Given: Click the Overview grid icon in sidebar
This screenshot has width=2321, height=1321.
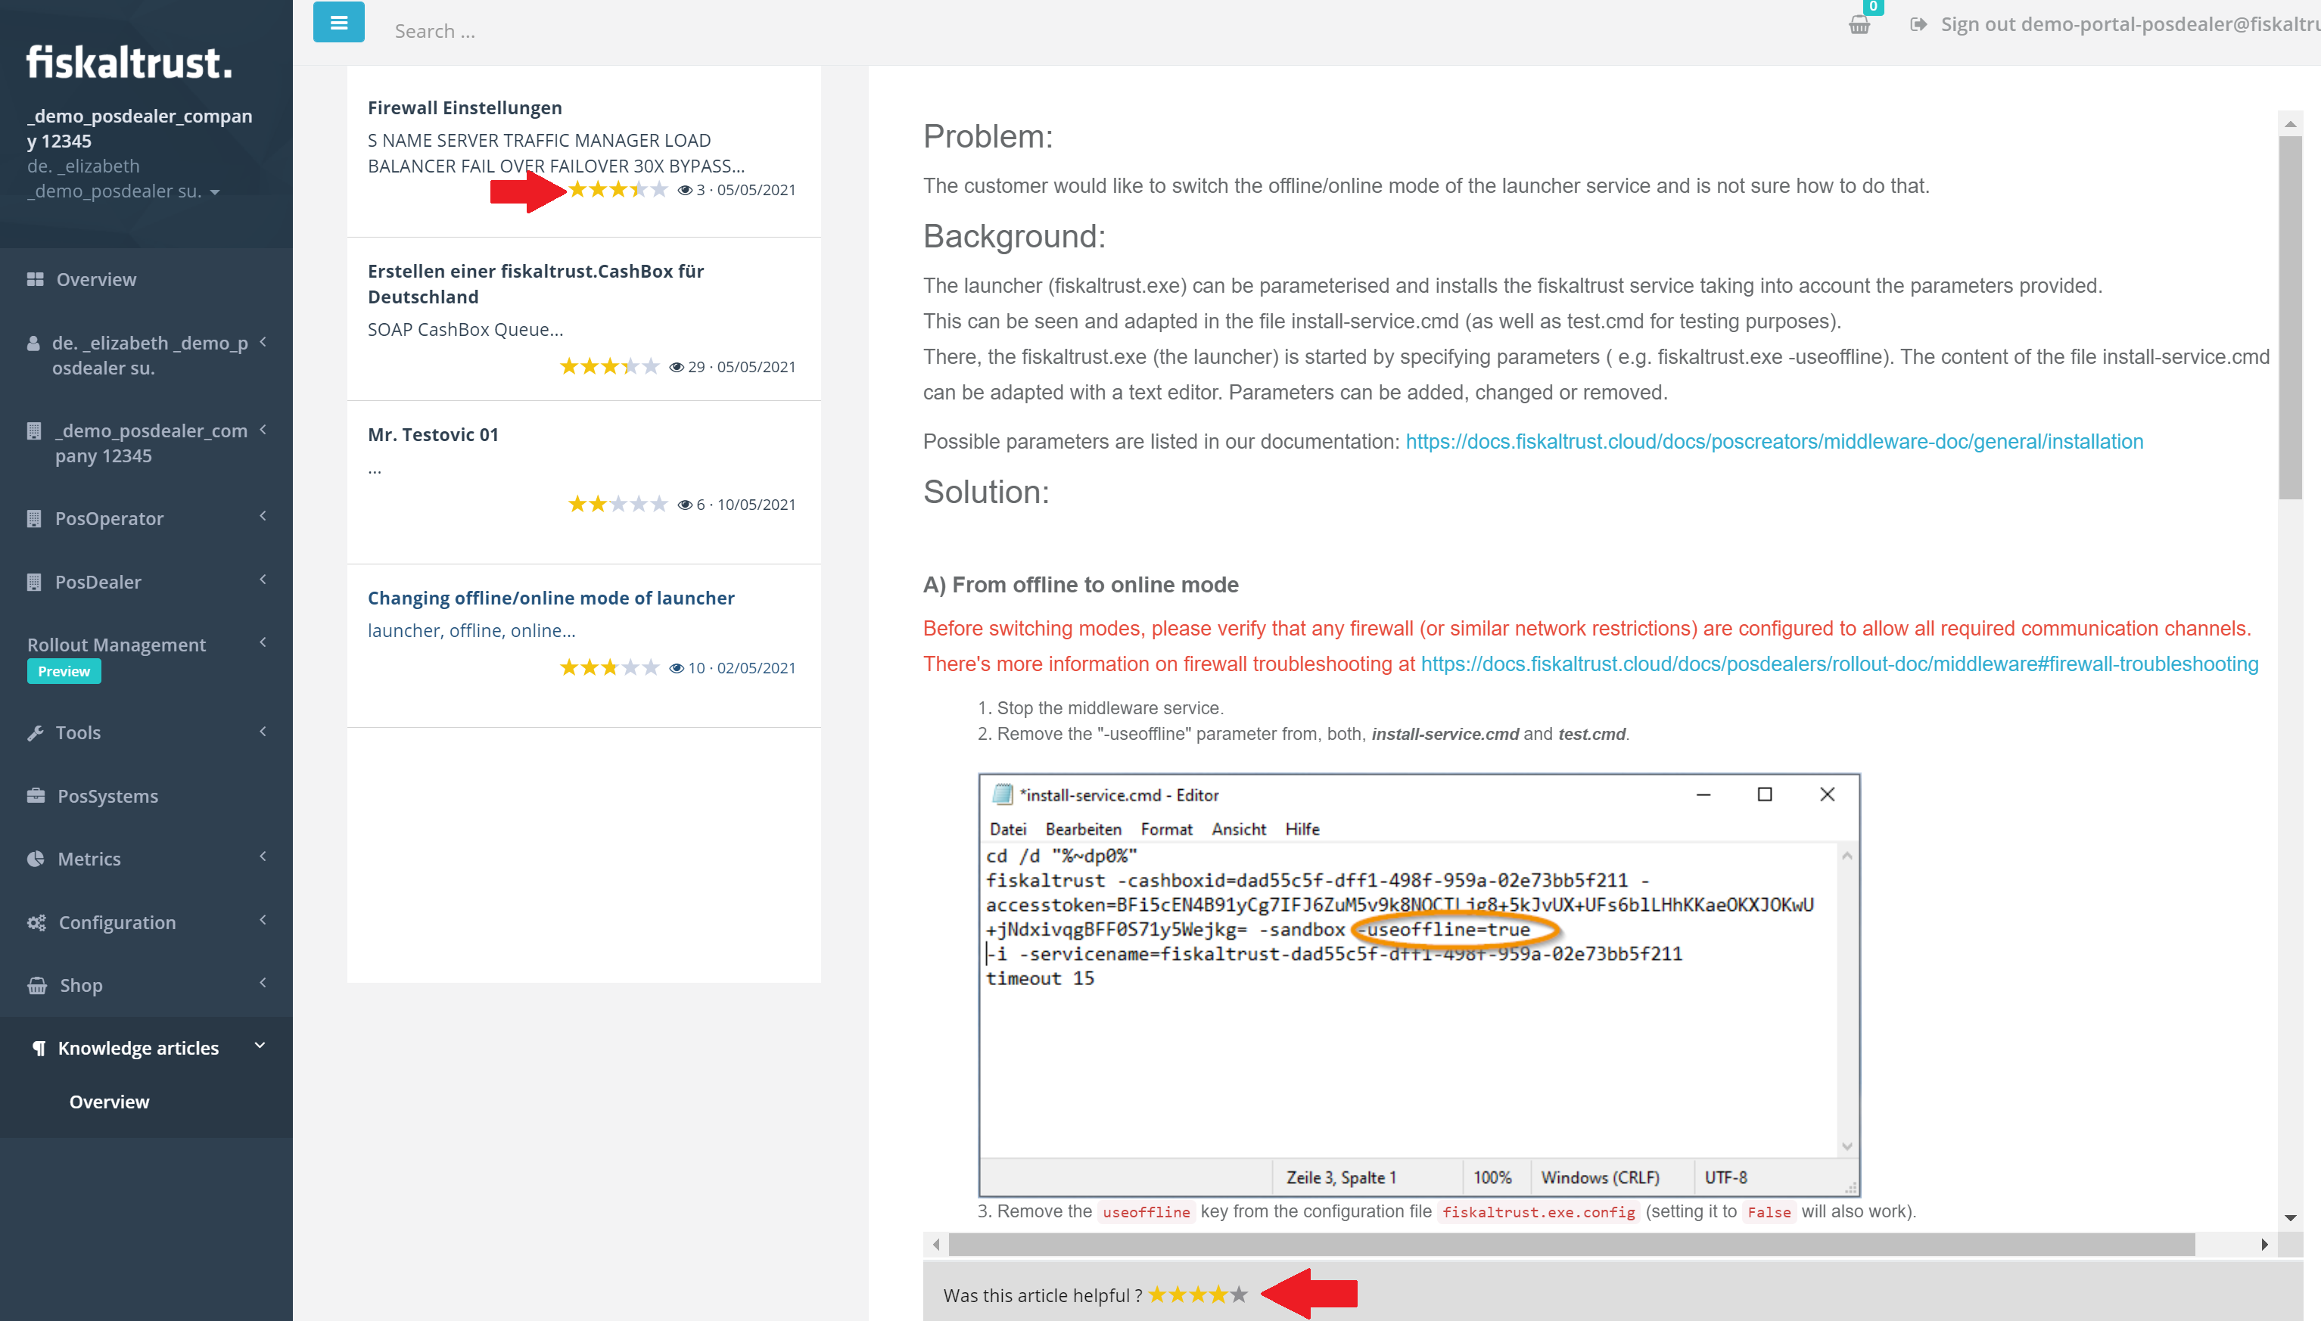Looking at the screenshot, I should coord(36,279).
